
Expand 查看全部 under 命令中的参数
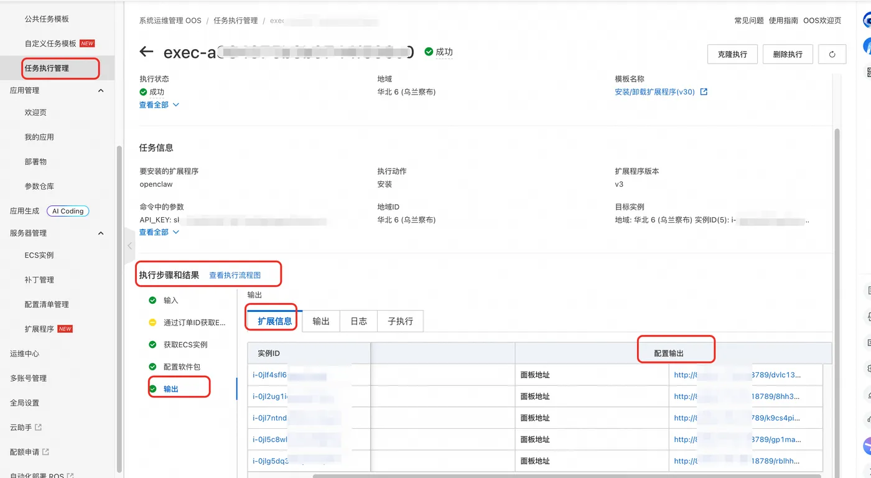[159, 232]
